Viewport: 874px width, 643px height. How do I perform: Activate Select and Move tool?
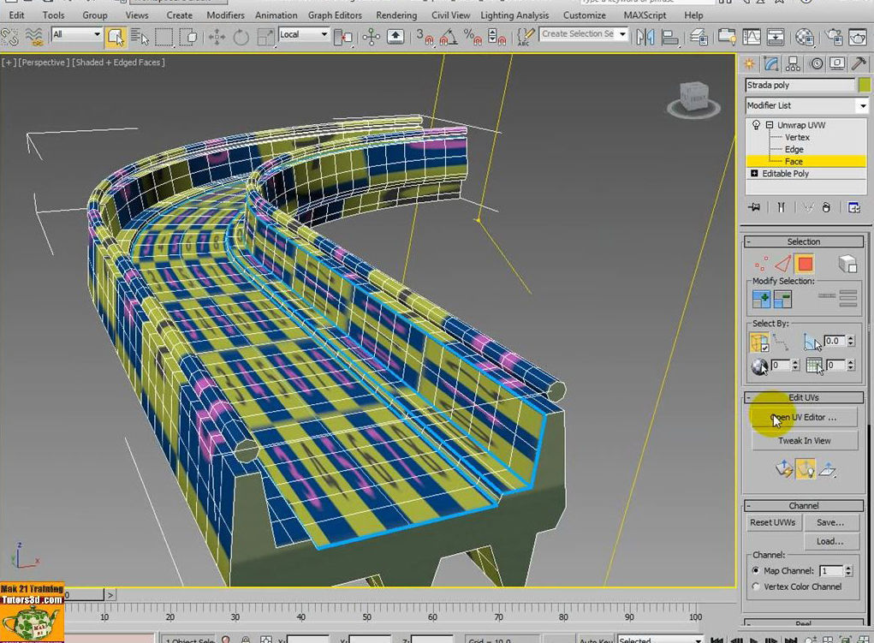click(217, 38)
